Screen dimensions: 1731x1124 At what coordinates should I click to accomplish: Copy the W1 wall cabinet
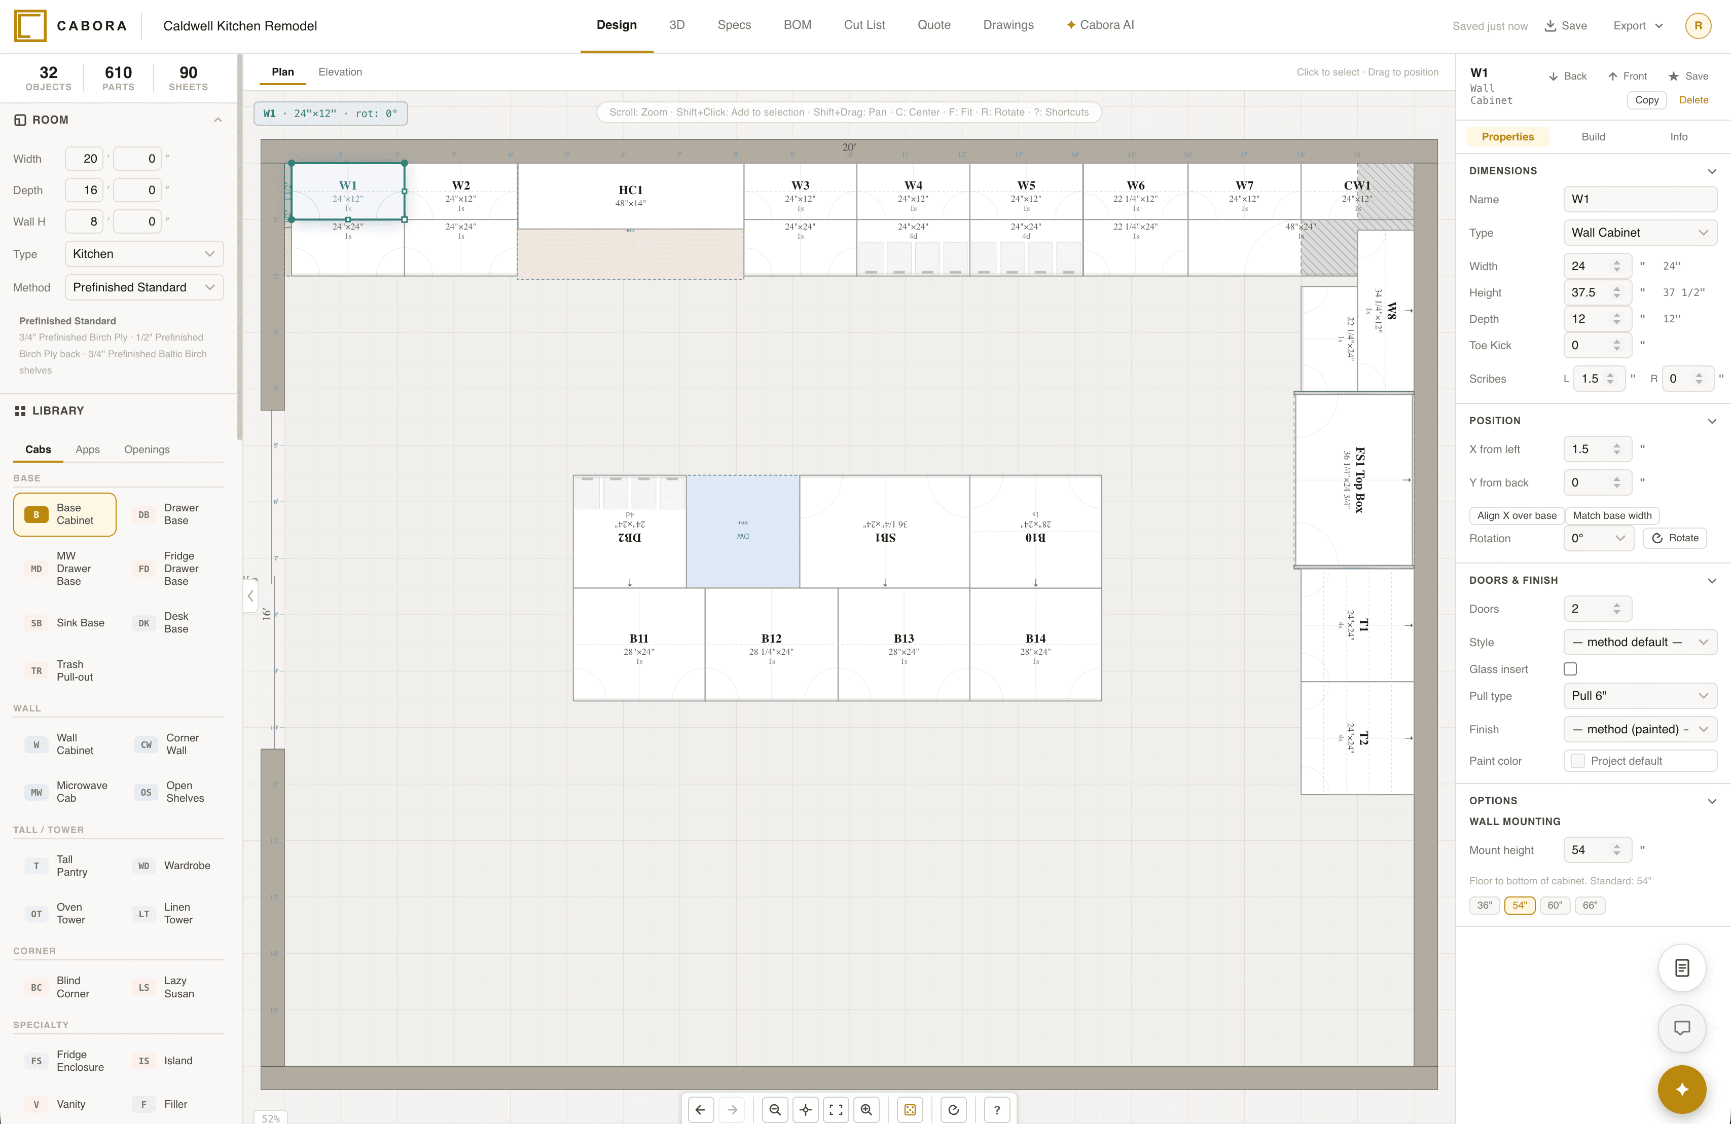[1646, 100]
